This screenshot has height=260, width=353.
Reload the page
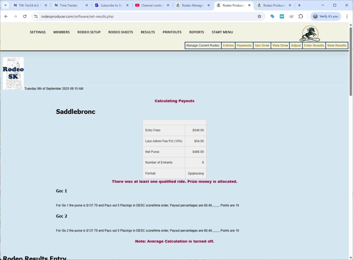point(25,16)
